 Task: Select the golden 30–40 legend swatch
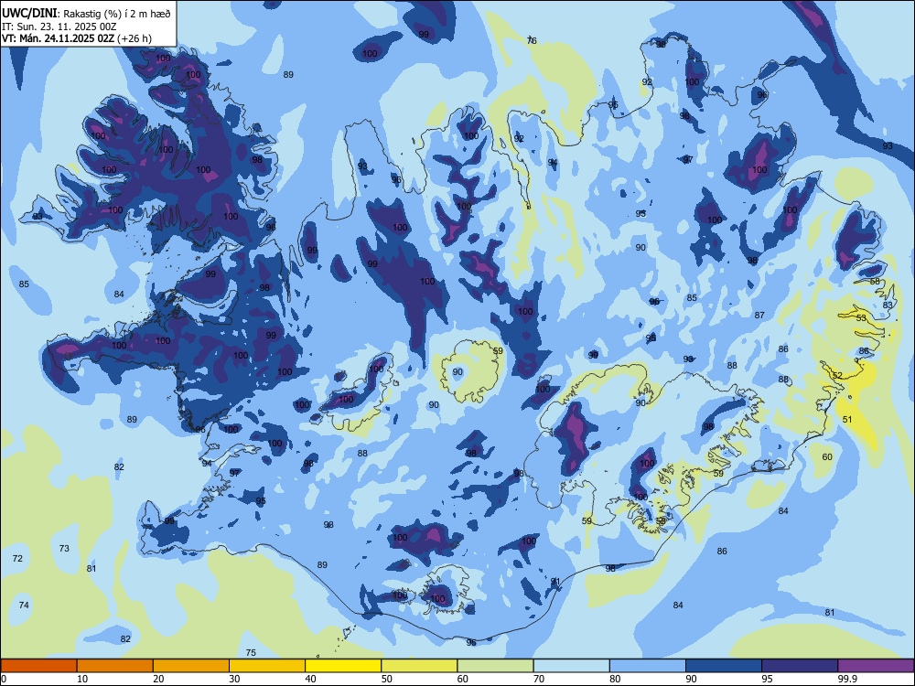point(267,666)
